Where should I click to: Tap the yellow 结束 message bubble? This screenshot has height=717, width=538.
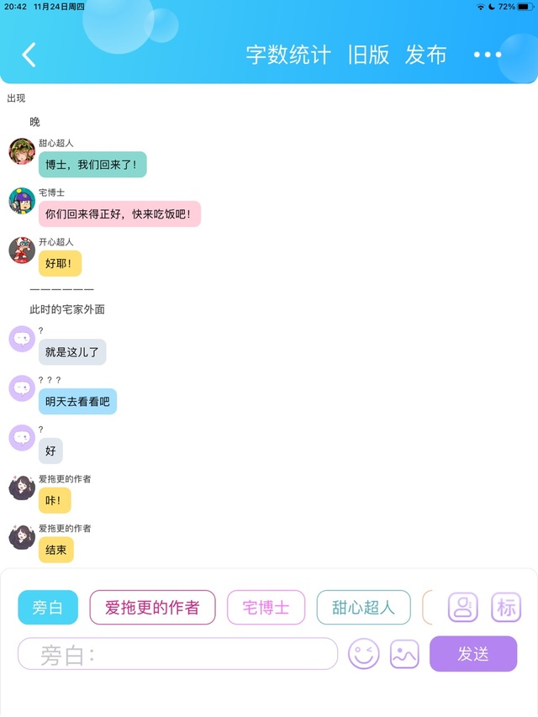[55, 550]
